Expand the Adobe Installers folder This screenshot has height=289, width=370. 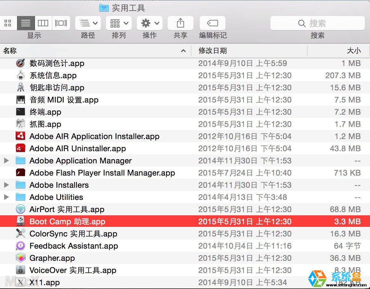(x=6, y=185)
